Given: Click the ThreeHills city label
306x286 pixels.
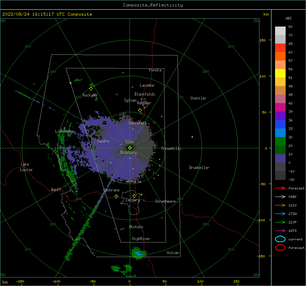Looking at the screenshot, I should click(x=171, y=149).
